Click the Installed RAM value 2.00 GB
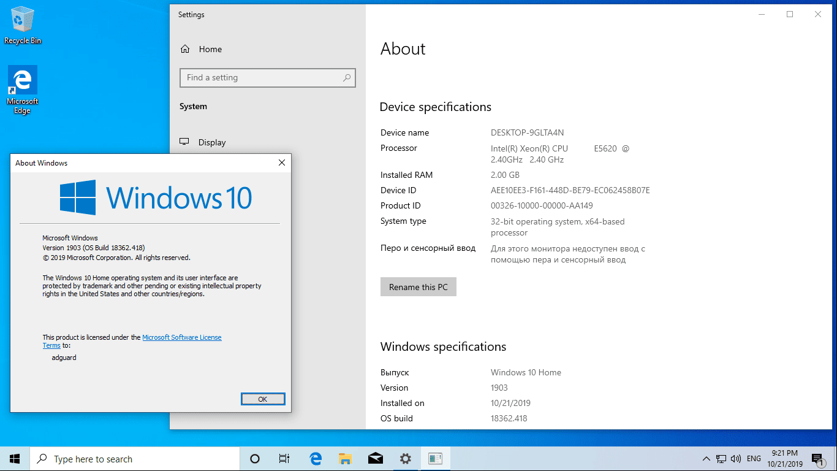 [x=505, y=175]
